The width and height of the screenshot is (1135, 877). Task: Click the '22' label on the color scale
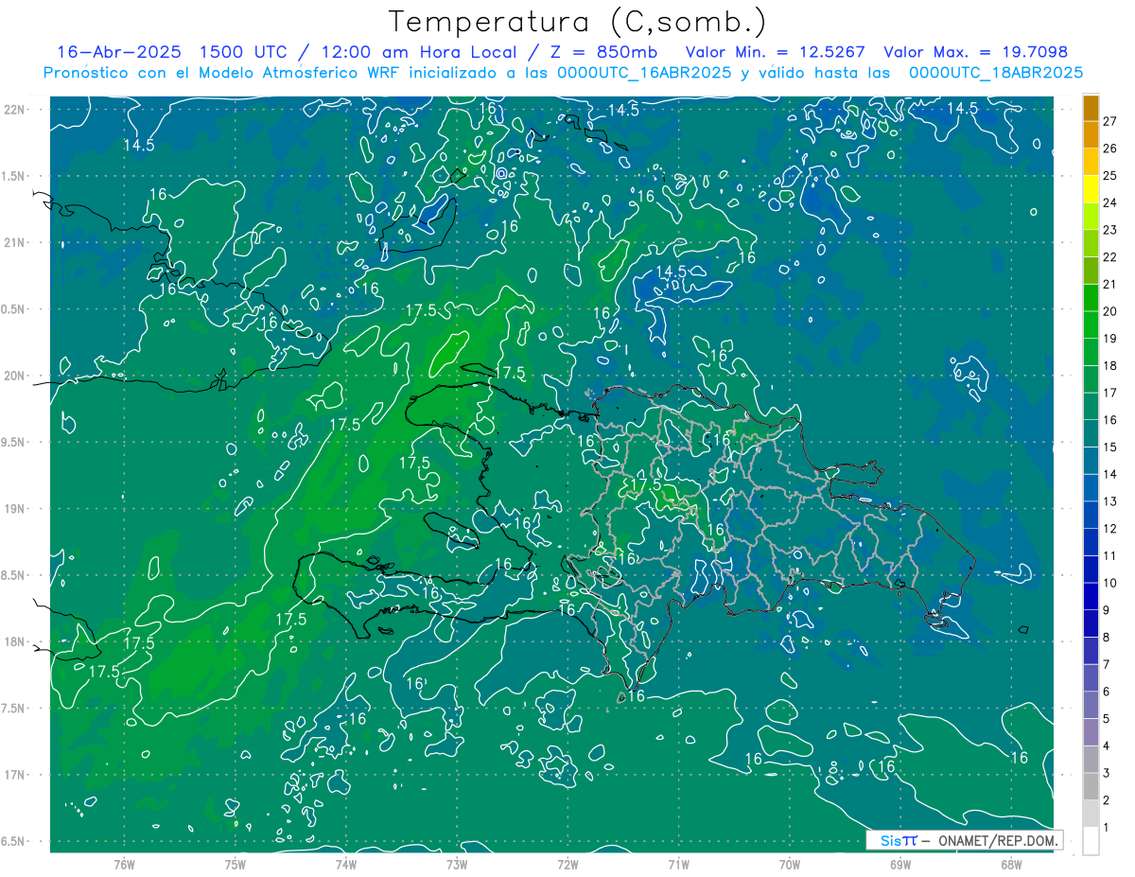pos(1110,257)
